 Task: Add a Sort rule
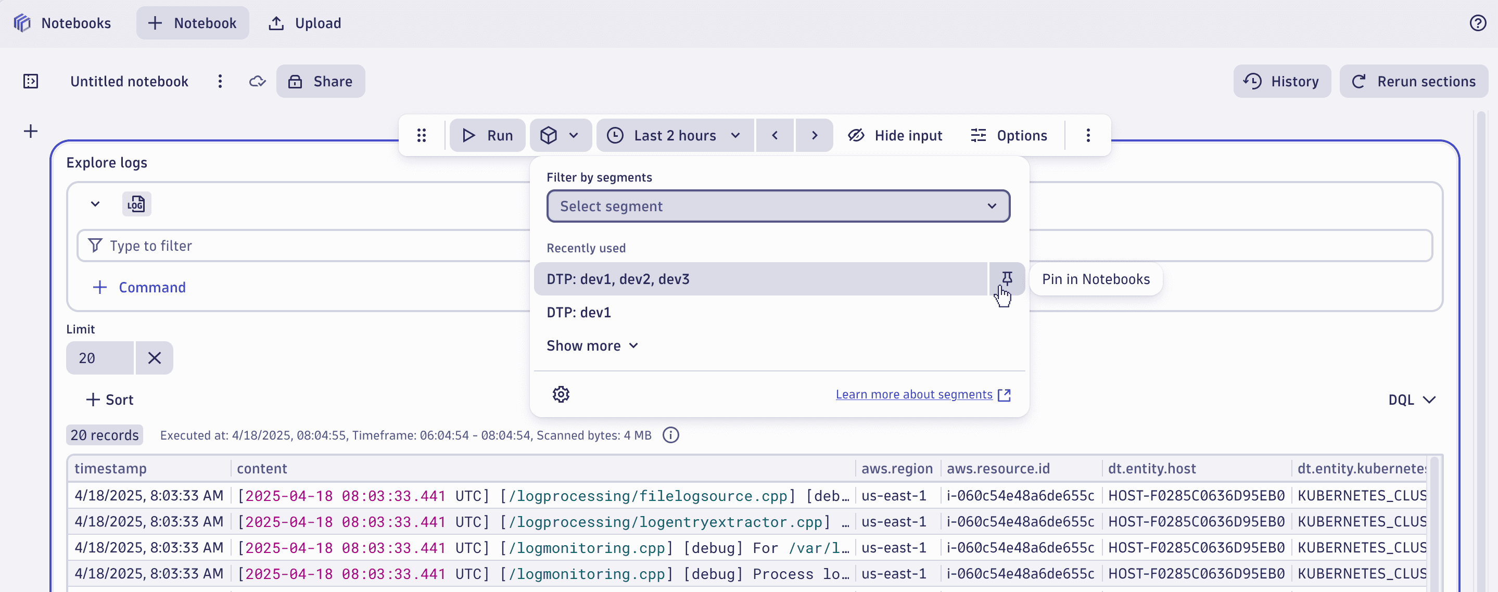point(110,400)
